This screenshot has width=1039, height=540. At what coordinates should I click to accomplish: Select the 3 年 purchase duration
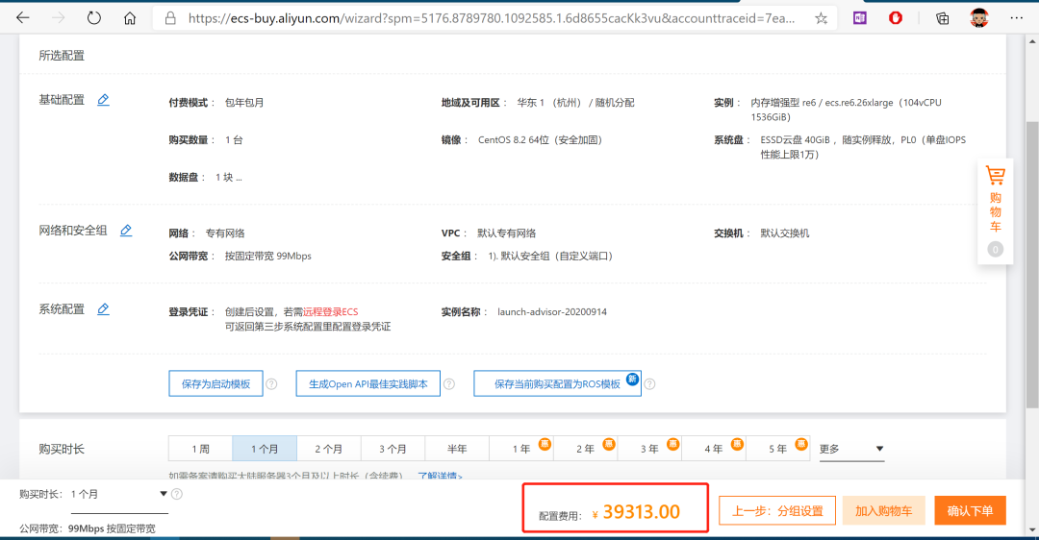tap(650, 449)
